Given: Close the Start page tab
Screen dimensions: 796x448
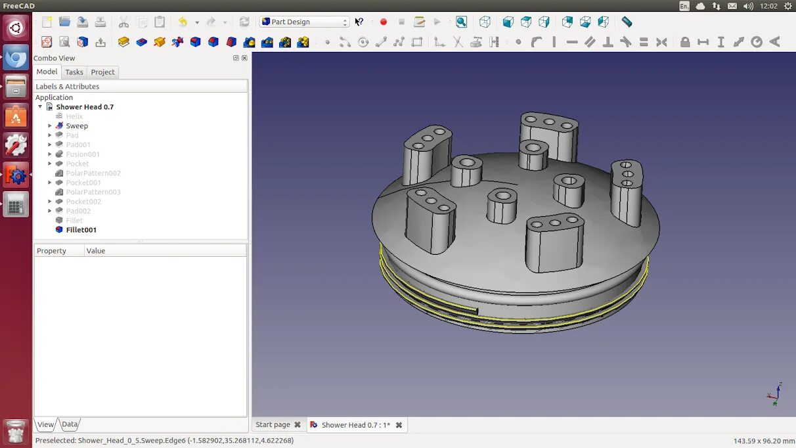Looking at the screenshot, I should click(x=298, y=425).
